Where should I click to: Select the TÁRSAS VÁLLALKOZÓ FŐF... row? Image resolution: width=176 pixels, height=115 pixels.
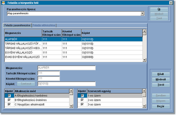coord(74,44)
